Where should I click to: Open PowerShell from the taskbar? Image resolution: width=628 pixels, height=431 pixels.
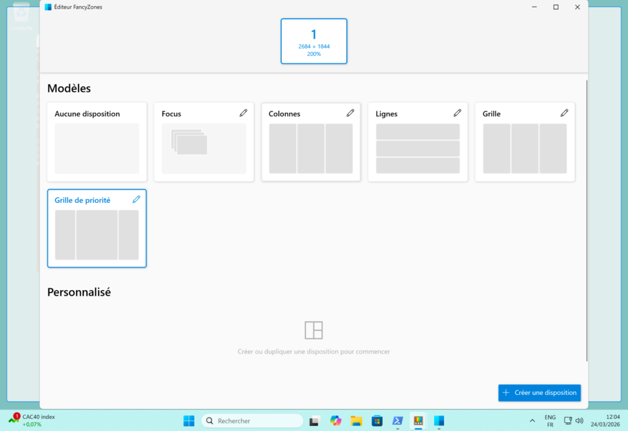pos(398,421)
